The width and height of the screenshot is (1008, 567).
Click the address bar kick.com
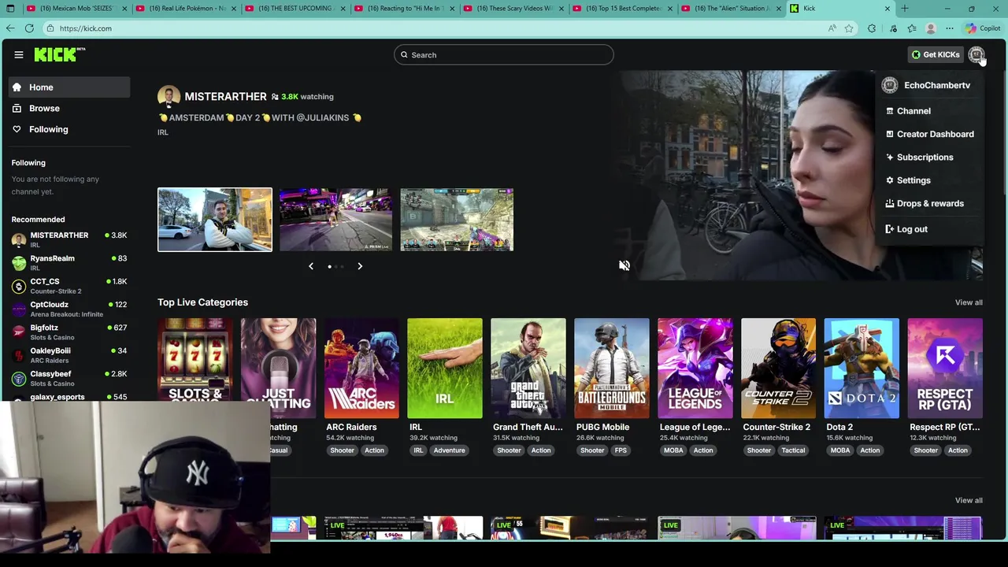point(85,28)
